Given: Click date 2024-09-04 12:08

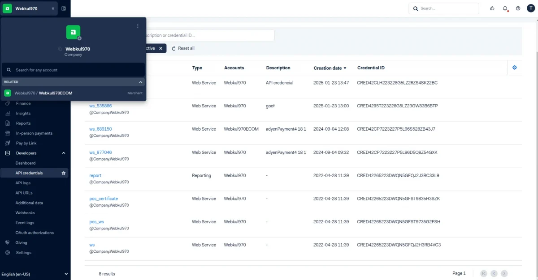Looking at the screenshot, I should (331, 129).
